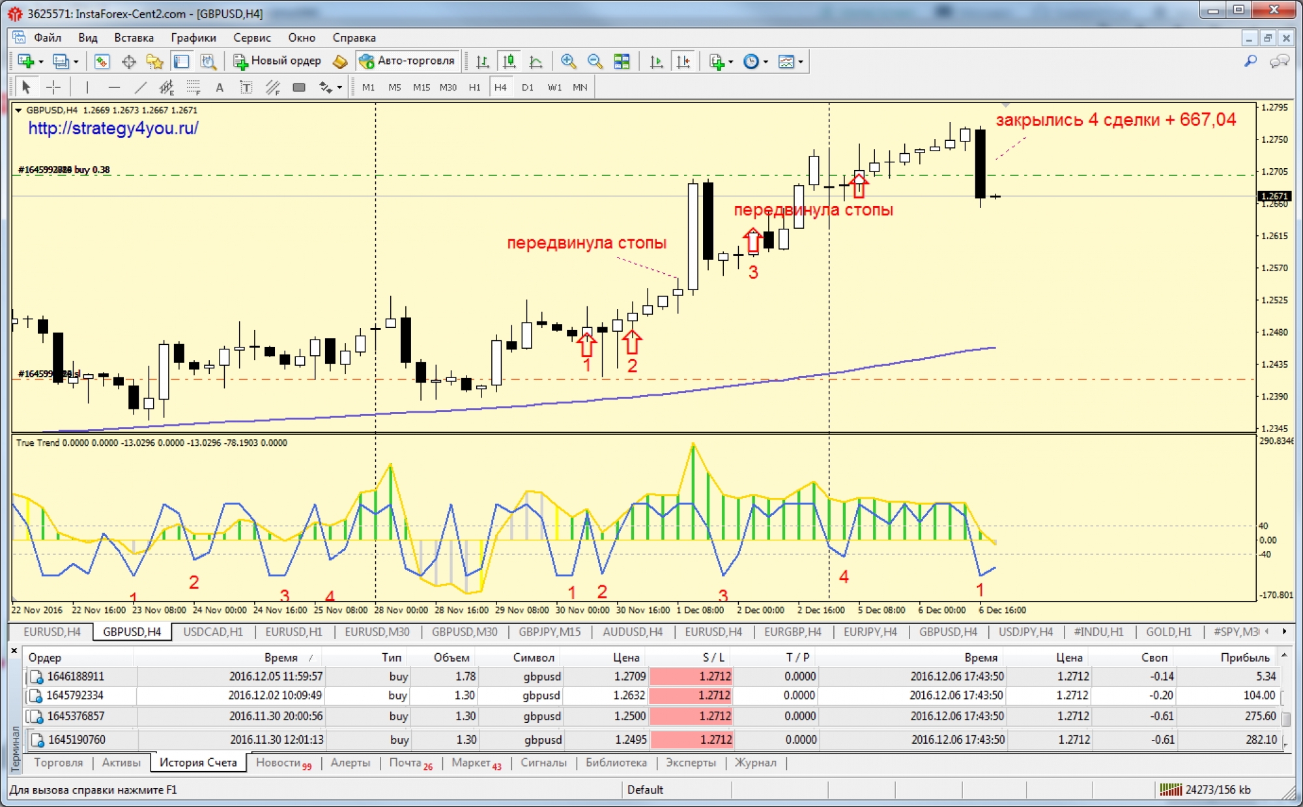
Task: Toggle the Авто-торговля button
Action: click(408, 61)
